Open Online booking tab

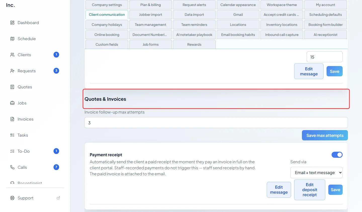coord(107,35)
